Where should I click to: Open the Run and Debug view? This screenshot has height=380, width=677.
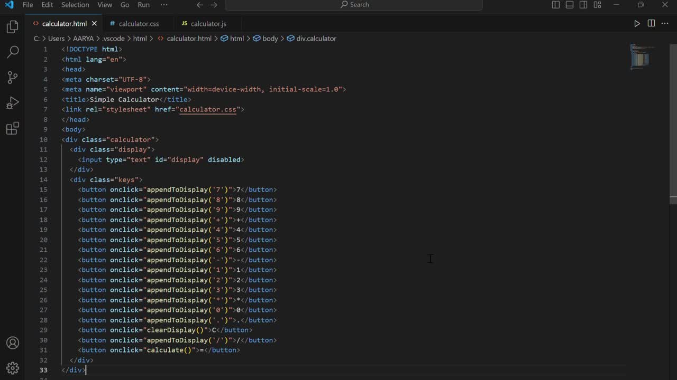click(x=12, y=102)
